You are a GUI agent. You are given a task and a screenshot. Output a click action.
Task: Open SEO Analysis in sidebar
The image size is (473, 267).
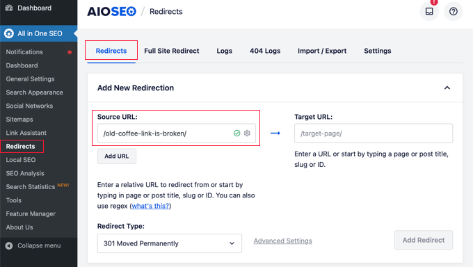[25, 173]
